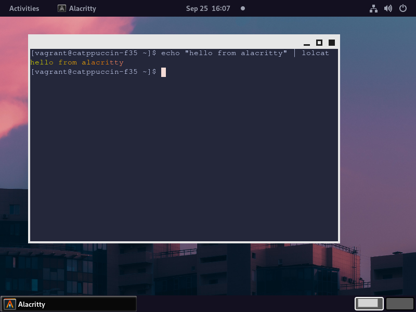Switch to the second workspace thumbnail
416x312 pixels.
[x=400, y=304]
